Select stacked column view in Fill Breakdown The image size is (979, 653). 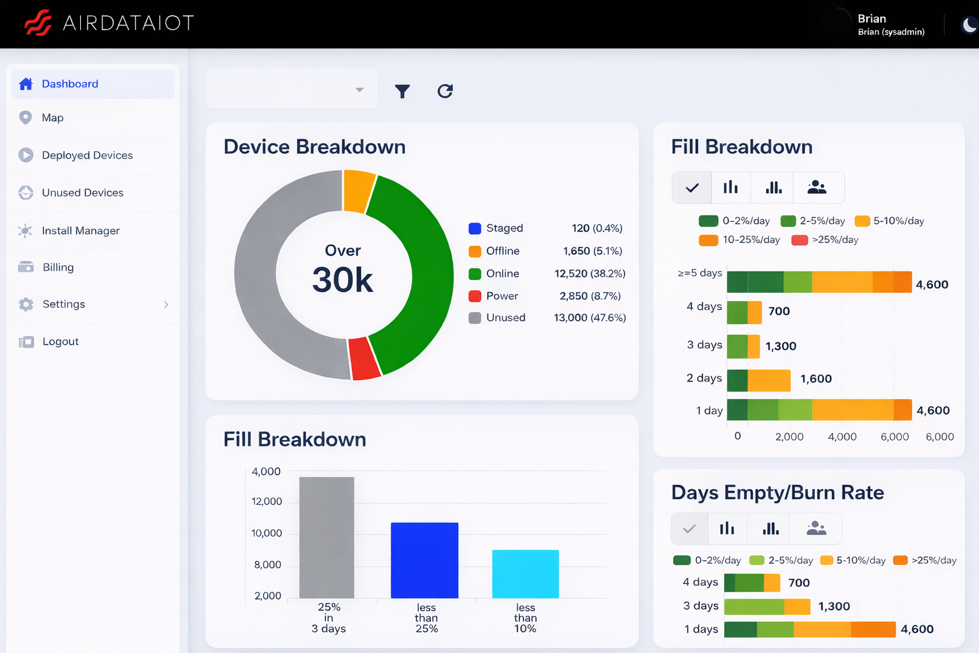772,187
